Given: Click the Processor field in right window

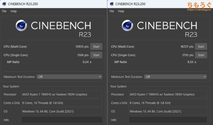Looking at the screenshot, I should (x=168, y=94).
